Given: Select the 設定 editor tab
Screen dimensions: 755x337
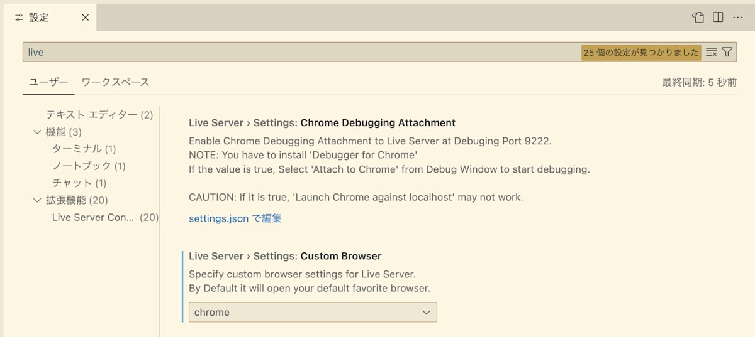Looking at the screenshot, I should (48, 18).
